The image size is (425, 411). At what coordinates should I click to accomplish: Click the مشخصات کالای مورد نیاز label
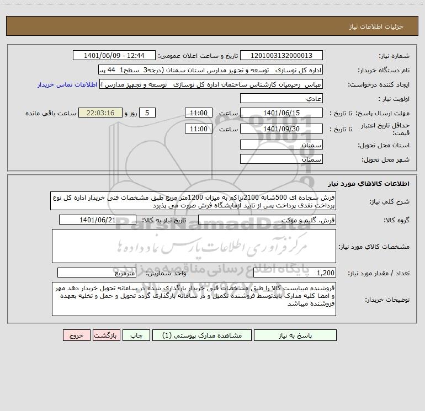(x=374, y=247)
